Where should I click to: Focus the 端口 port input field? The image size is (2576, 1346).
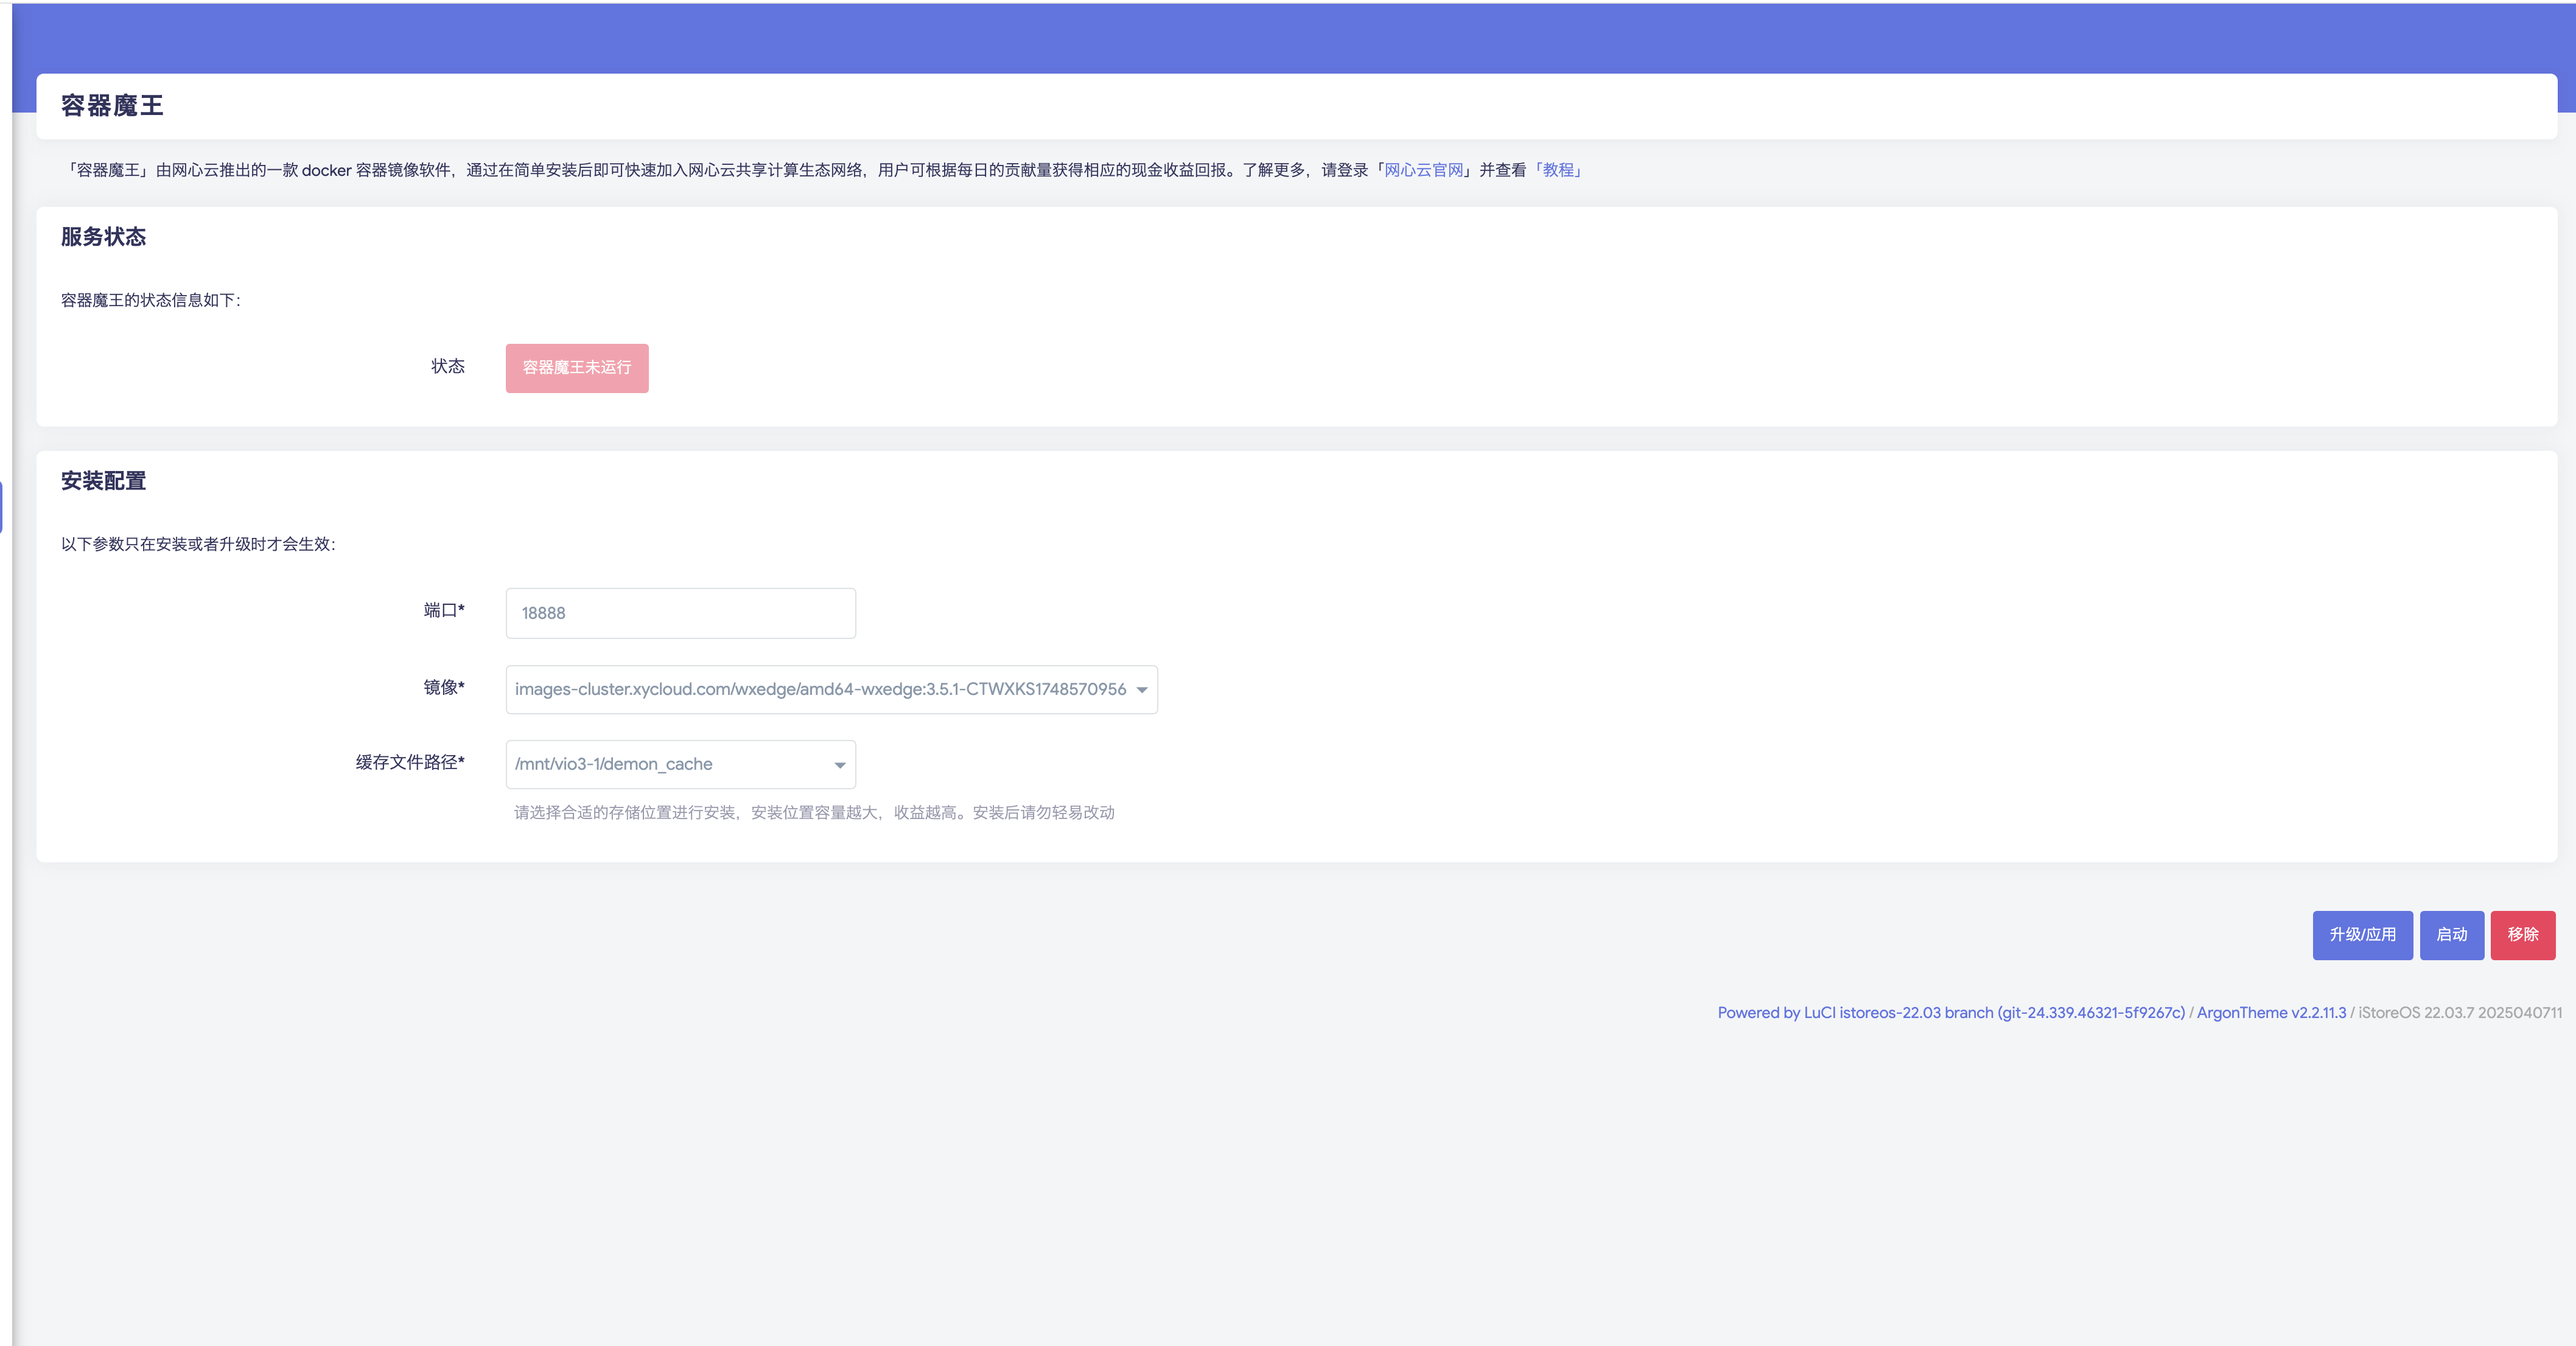click(681, 613)
